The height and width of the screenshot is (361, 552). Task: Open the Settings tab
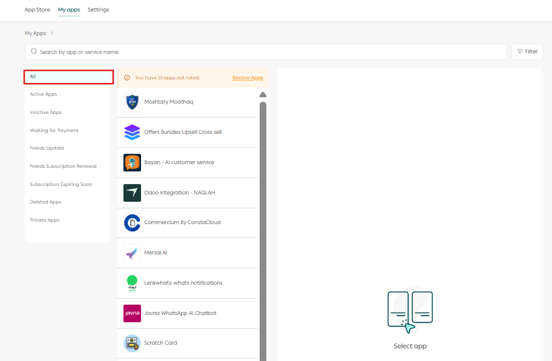pos(98,10)
